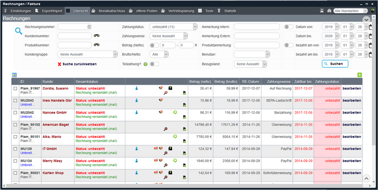This screenshot has width=378, height=190.
Task: Open Zahlungsstatus dropdown showing unbezahlt (13)
Action: tap(173, 27)
